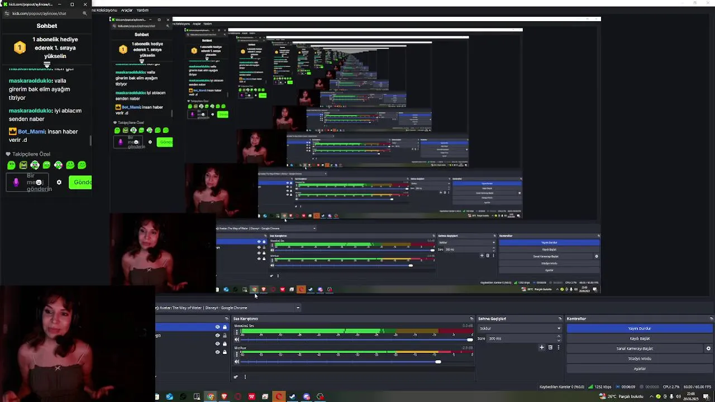Open the Sahne Geçişleri dock menu icon

560,319
